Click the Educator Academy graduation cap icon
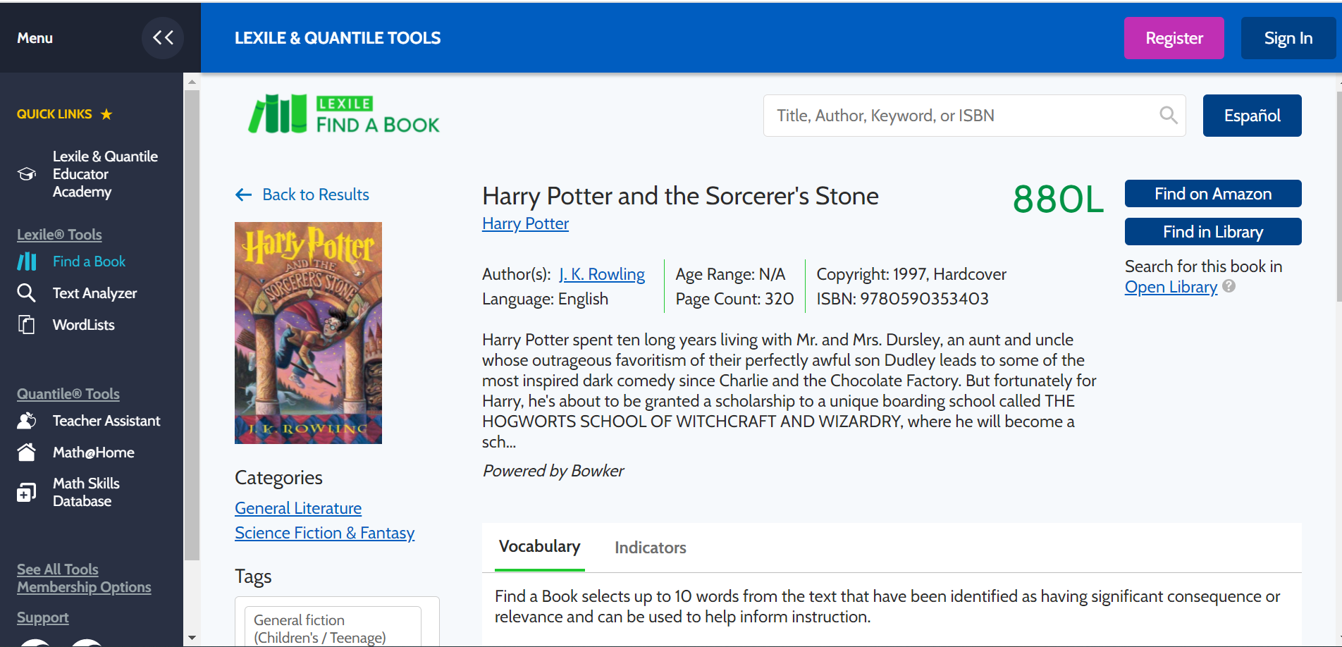1342x647 pixels. coord(27,174)
